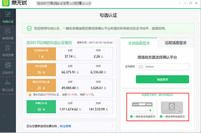Focus the 证书密码 password field
201x133 pixels.
[163, 67]
